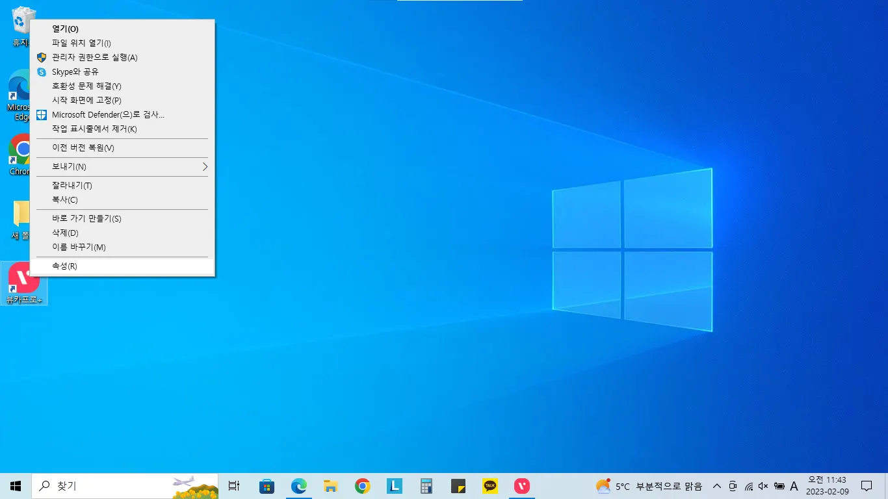
Task: Click the clock showing 오전 11:43
Action: tap(827, 485)
